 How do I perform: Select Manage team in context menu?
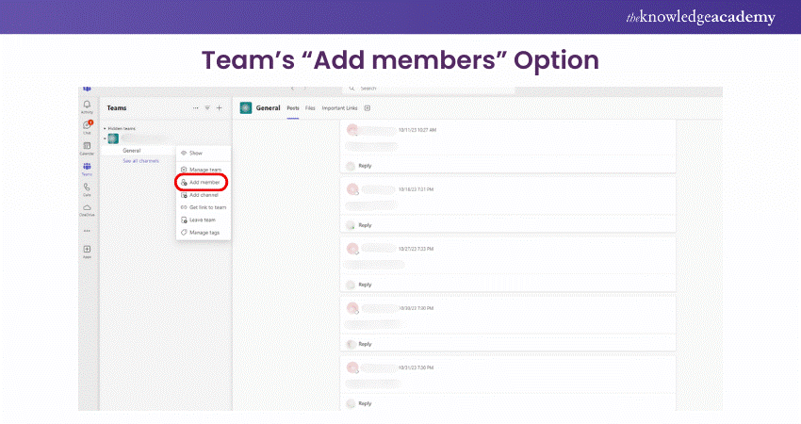point(204,170)
